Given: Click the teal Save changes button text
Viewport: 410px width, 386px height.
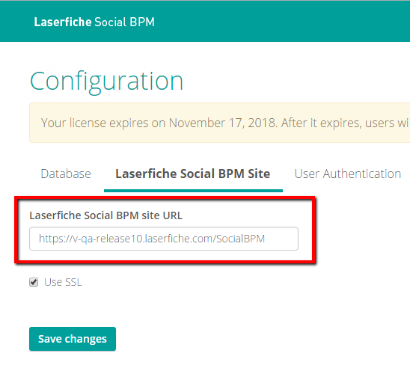Looking at the screenshot, I should [73, 339].
